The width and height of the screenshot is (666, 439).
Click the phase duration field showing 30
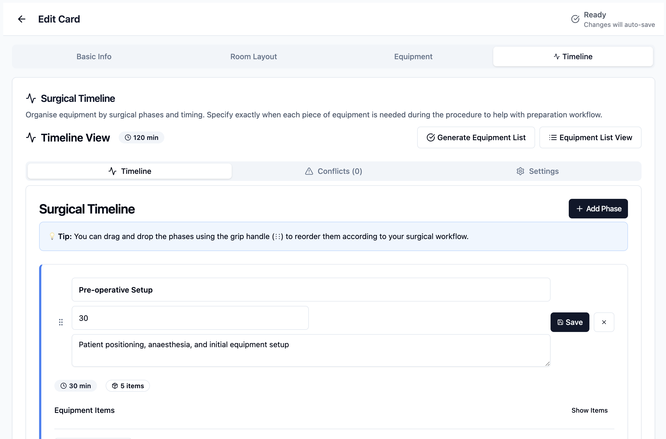point(190,318)
